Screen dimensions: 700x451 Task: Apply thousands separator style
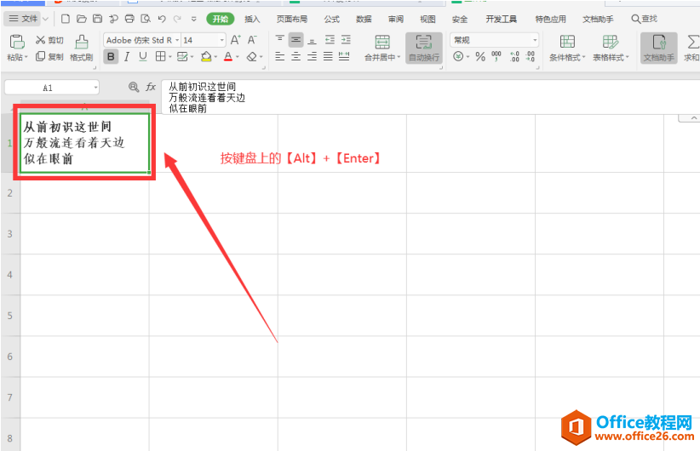point(496,56)
